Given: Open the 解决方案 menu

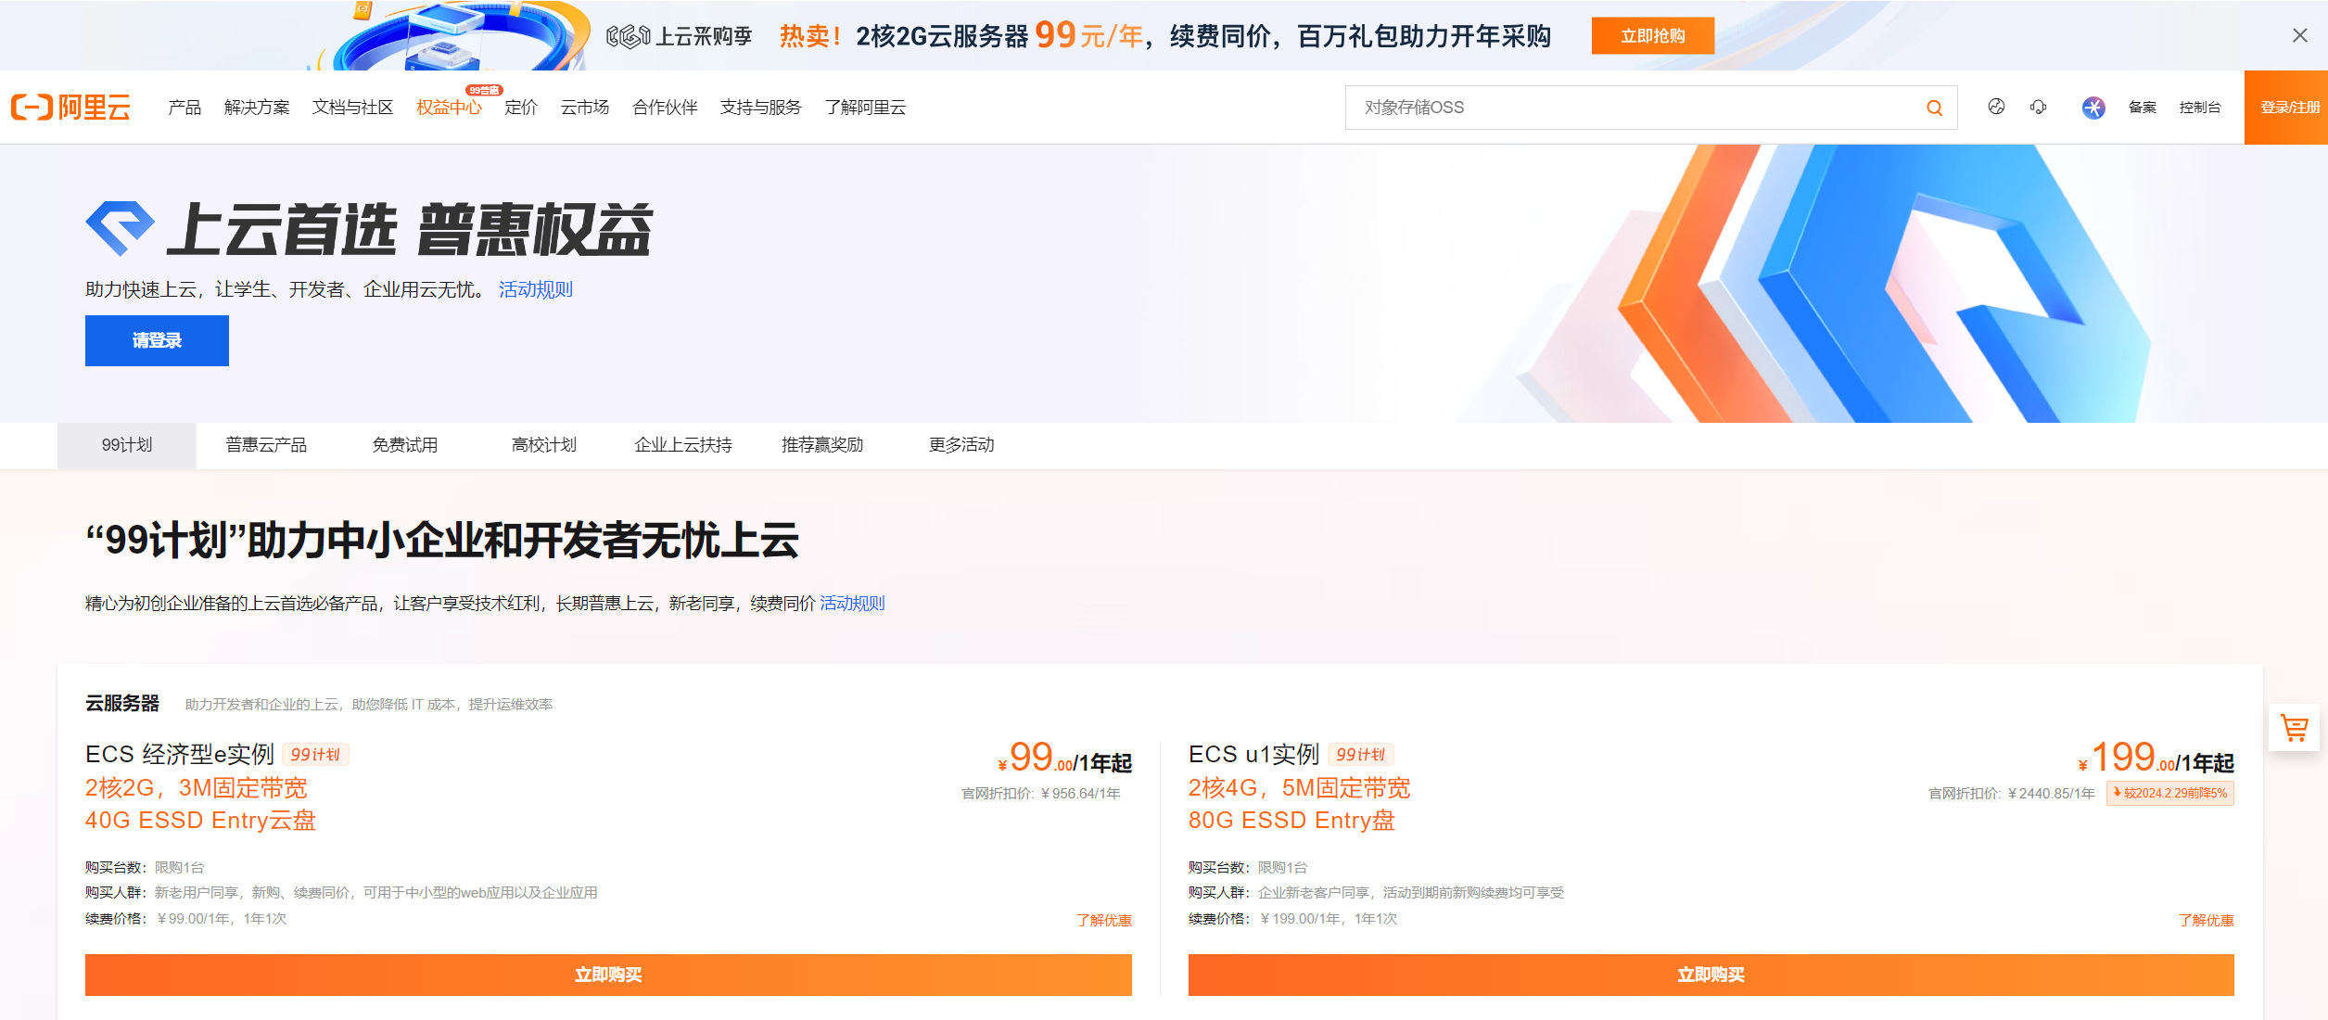Looking at the screenshot, I should (257, 108).
